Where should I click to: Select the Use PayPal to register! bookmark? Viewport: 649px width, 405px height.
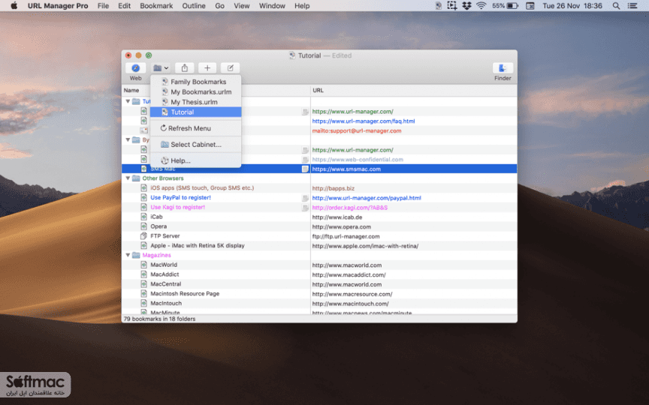(180, 197)
